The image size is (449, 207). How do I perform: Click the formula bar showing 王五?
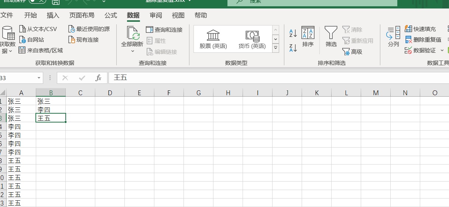click(279, 78)
